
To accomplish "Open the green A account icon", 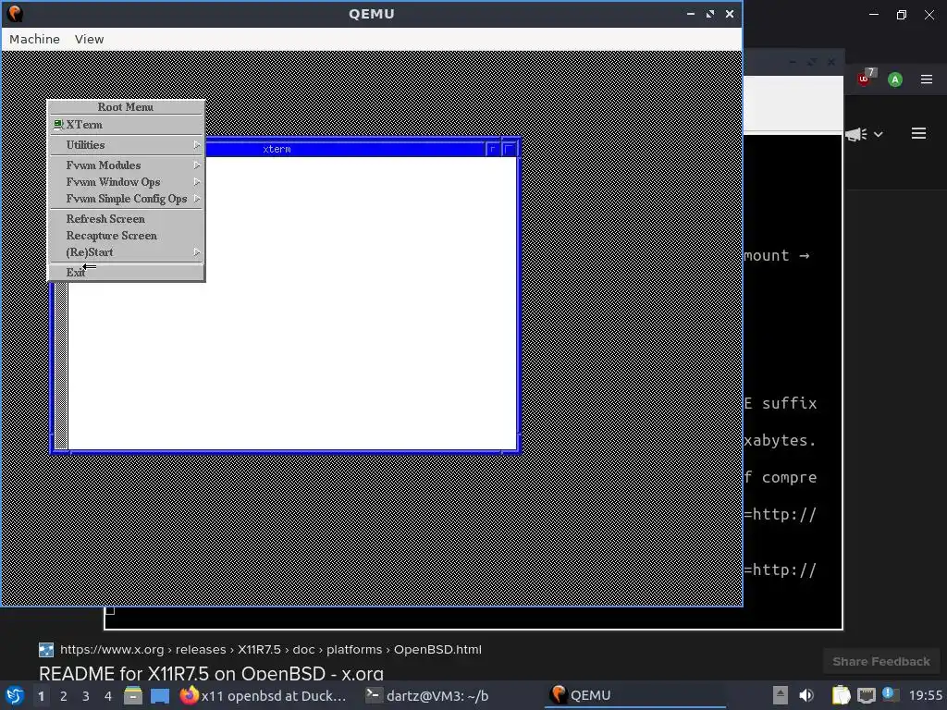I will [895, 80].
